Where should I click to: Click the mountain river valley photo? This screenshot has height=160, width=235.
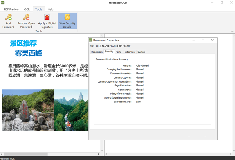(71, 110)
